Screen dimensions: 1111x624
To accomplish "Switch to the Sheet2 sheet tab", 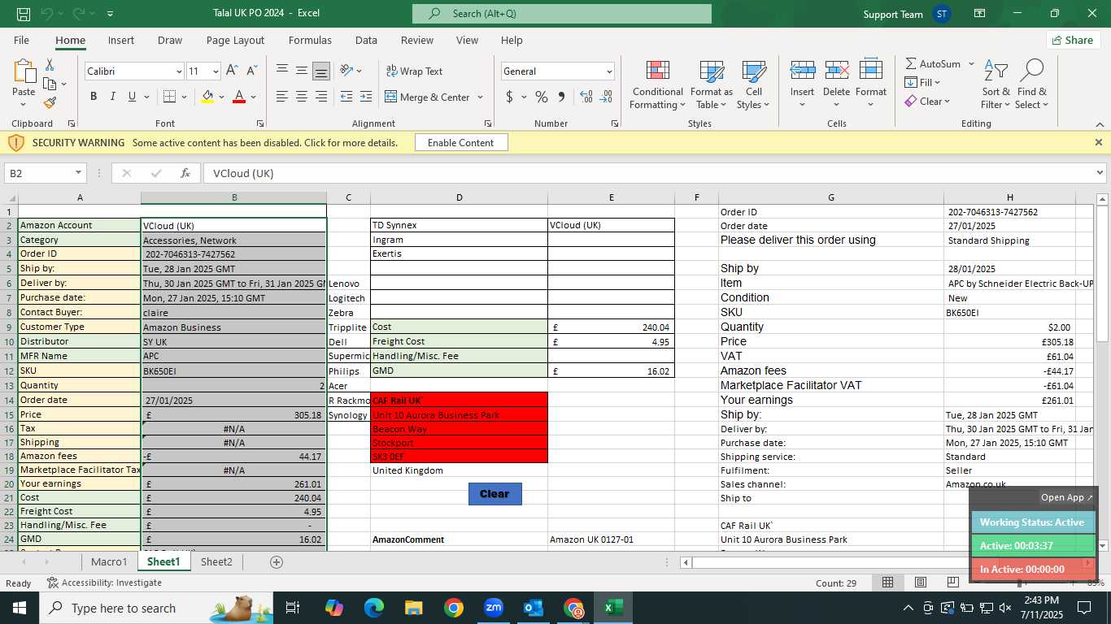I will (216, 561).
